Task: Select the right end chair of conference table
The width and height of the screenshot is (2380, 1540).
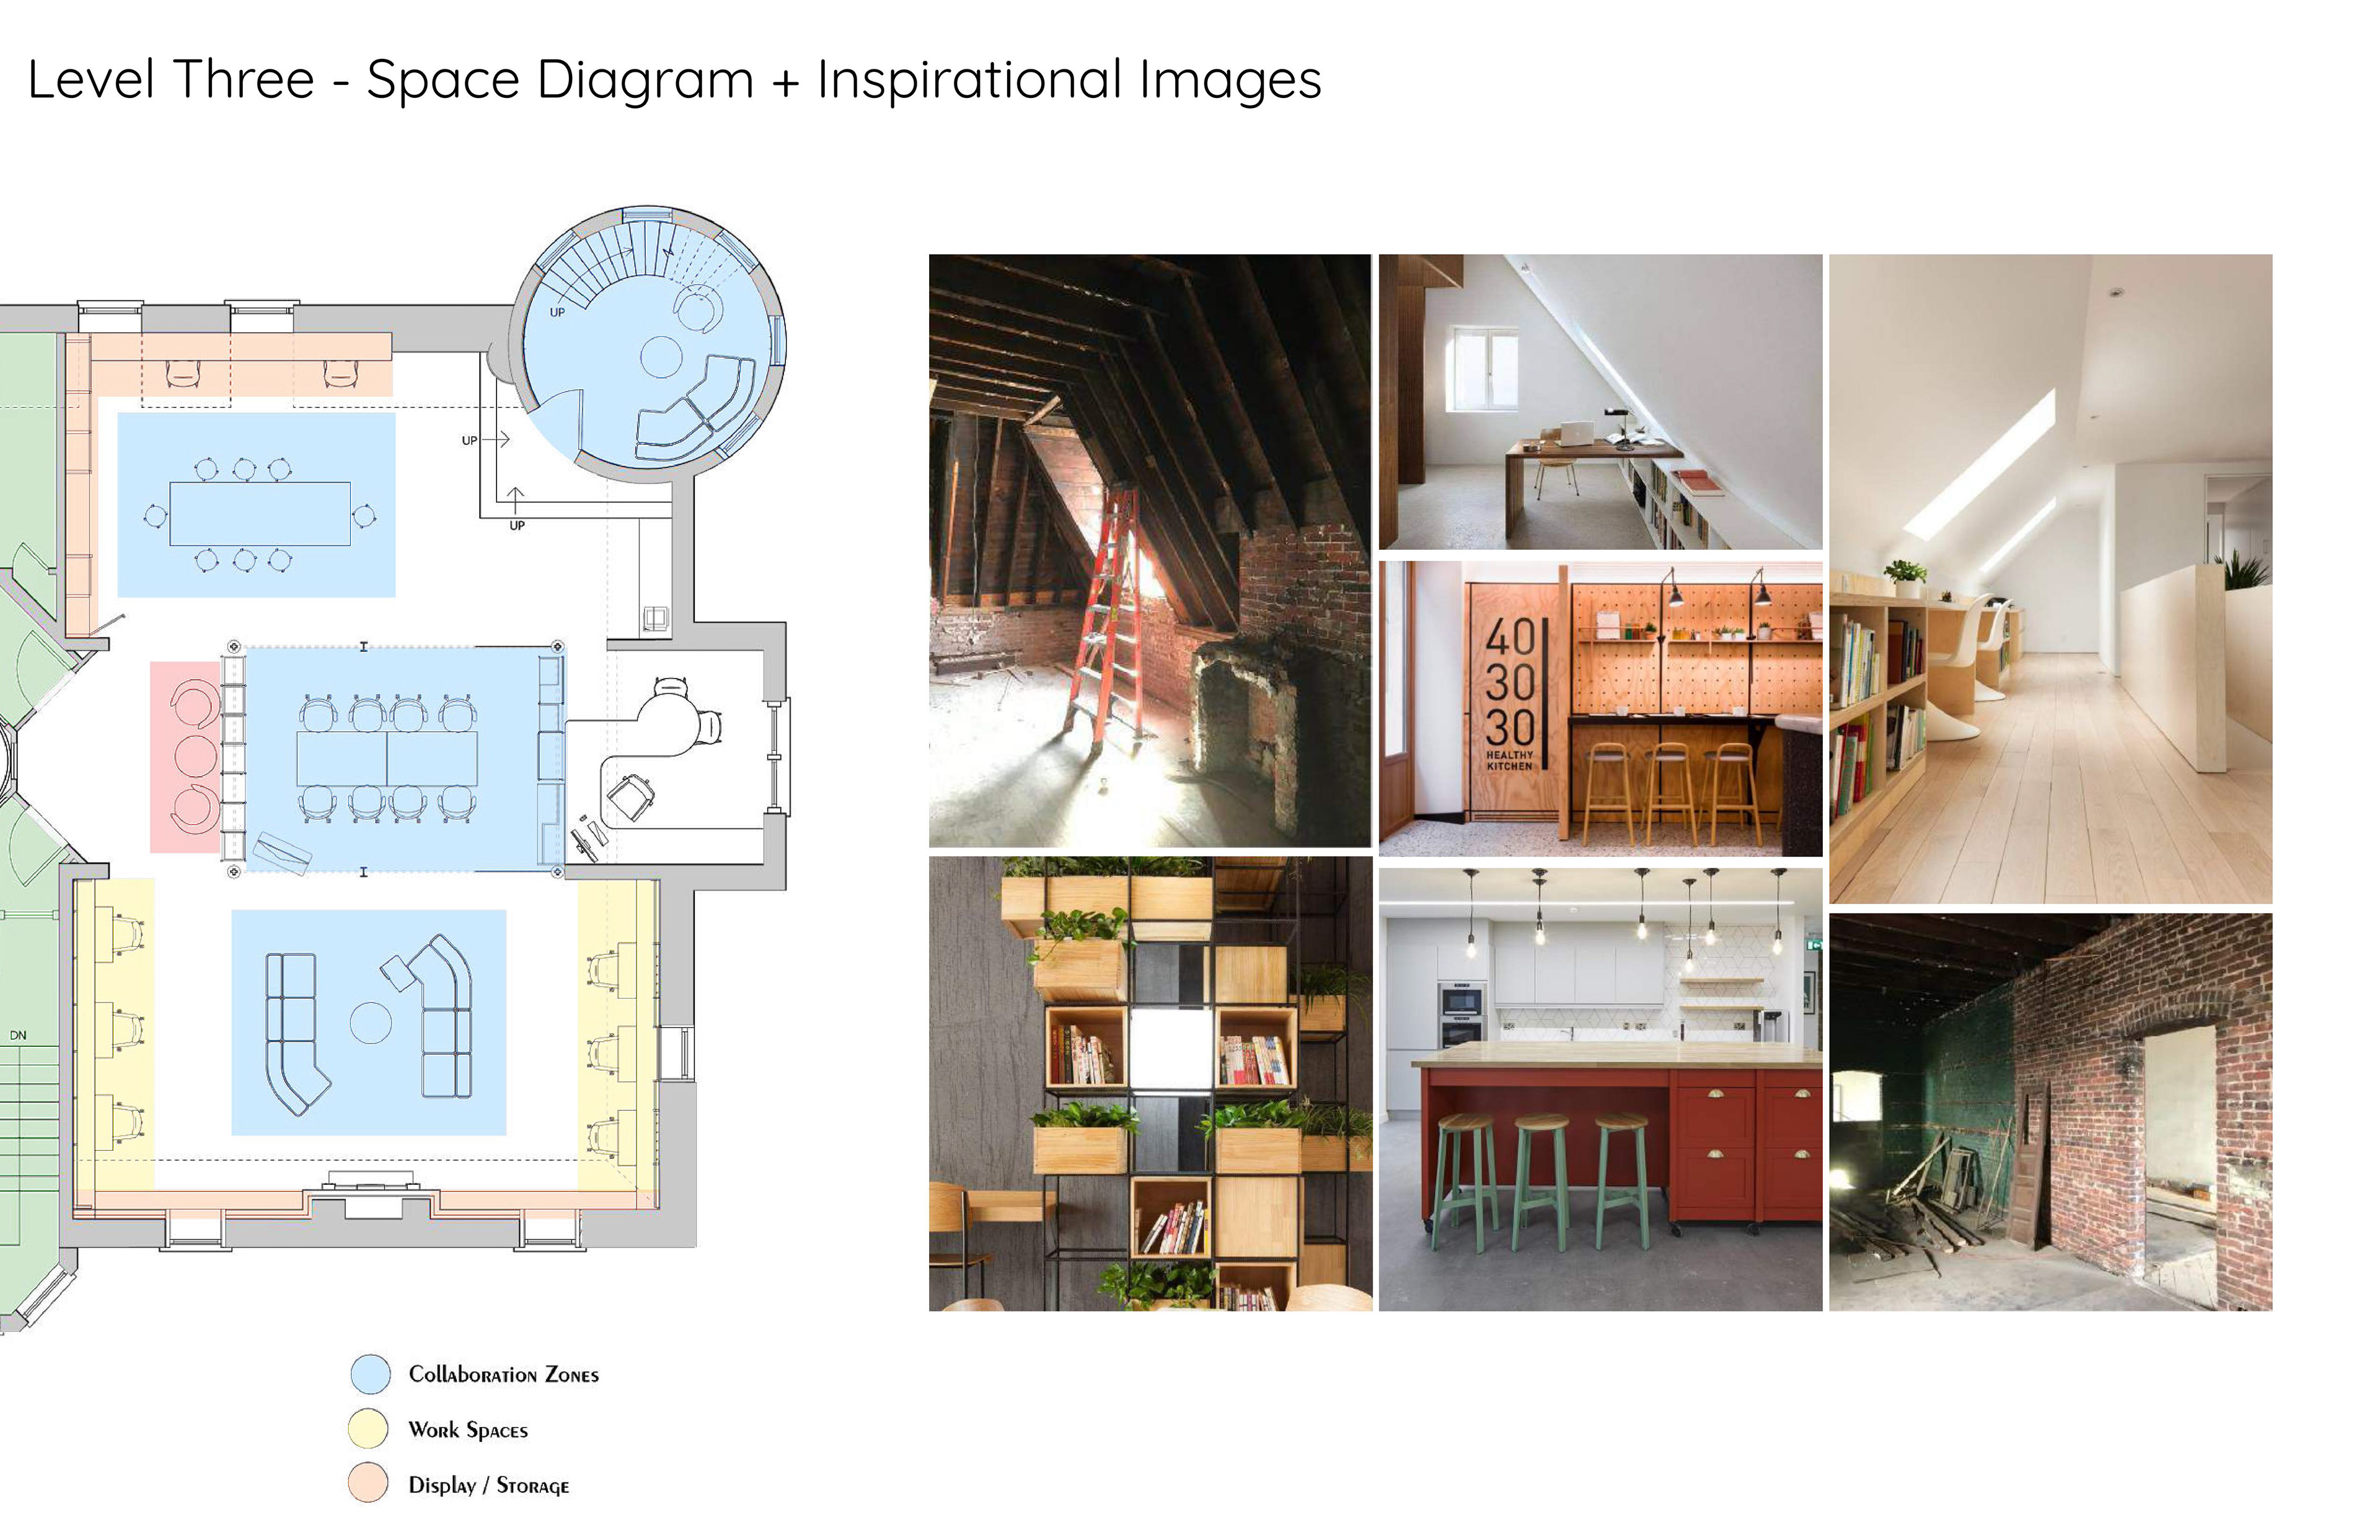Action: click(365, 516)
